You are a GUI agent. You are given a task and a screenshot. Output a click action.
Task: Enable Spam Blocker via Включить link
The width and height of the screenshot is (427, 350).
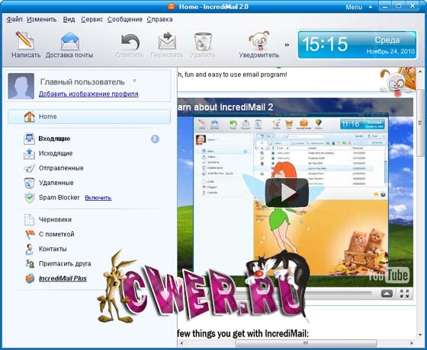(x=98, y=198)
